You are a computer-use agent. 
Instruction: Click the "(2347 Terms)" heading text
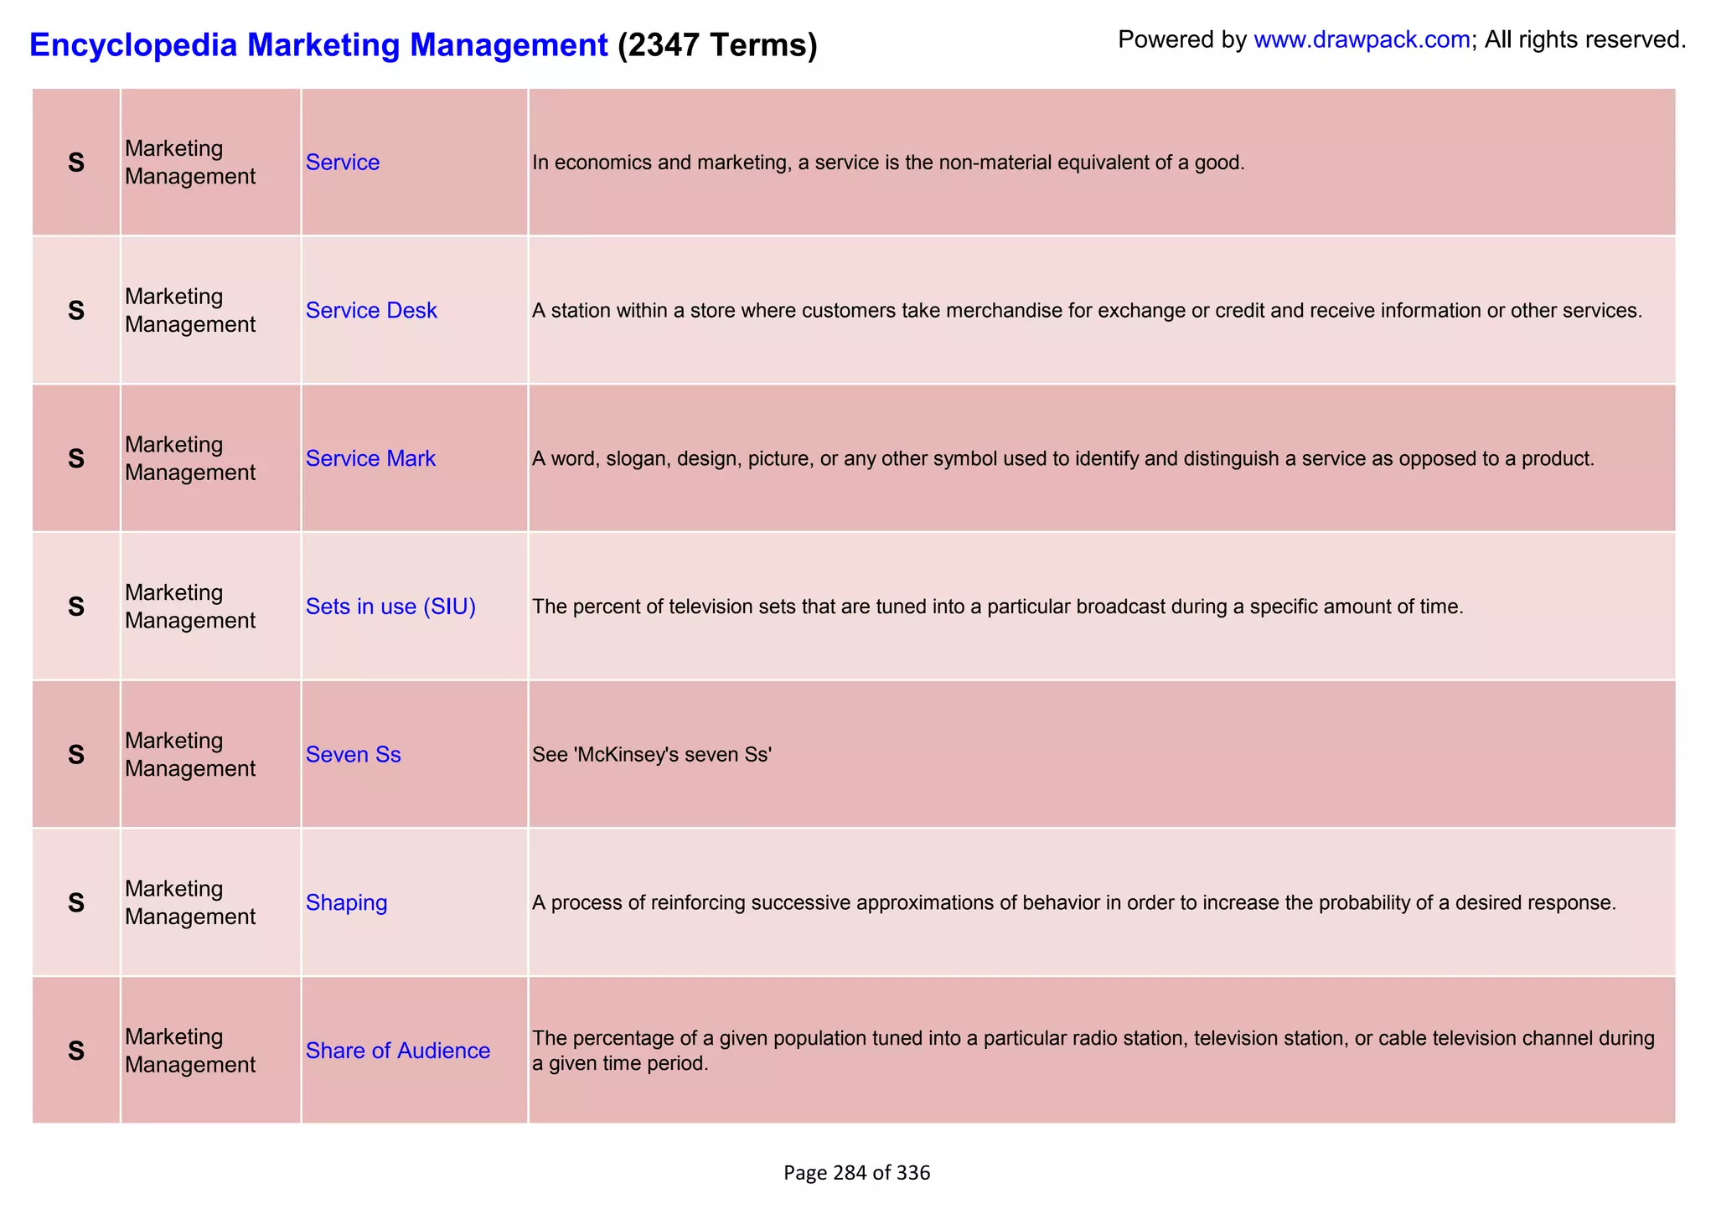717,44
